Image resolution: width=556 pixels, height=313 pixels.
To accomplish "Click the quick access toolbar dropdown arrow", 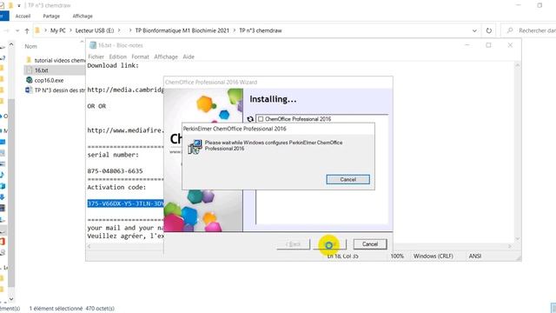I will [x=19, y=5].
